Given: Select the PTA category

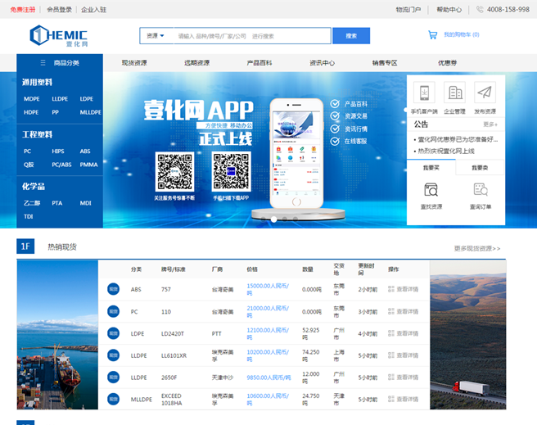Looking at the screenshot, I should pyautogui.click(x=57, y=203).
